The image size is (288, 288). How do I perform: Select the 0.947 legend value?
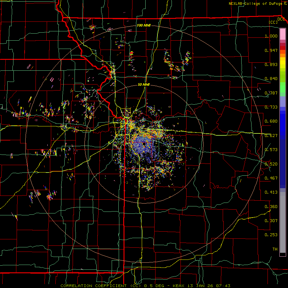pos(271,50)
